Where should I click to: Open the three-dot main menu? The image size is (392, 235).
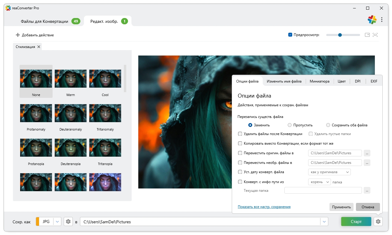(382, 20)
